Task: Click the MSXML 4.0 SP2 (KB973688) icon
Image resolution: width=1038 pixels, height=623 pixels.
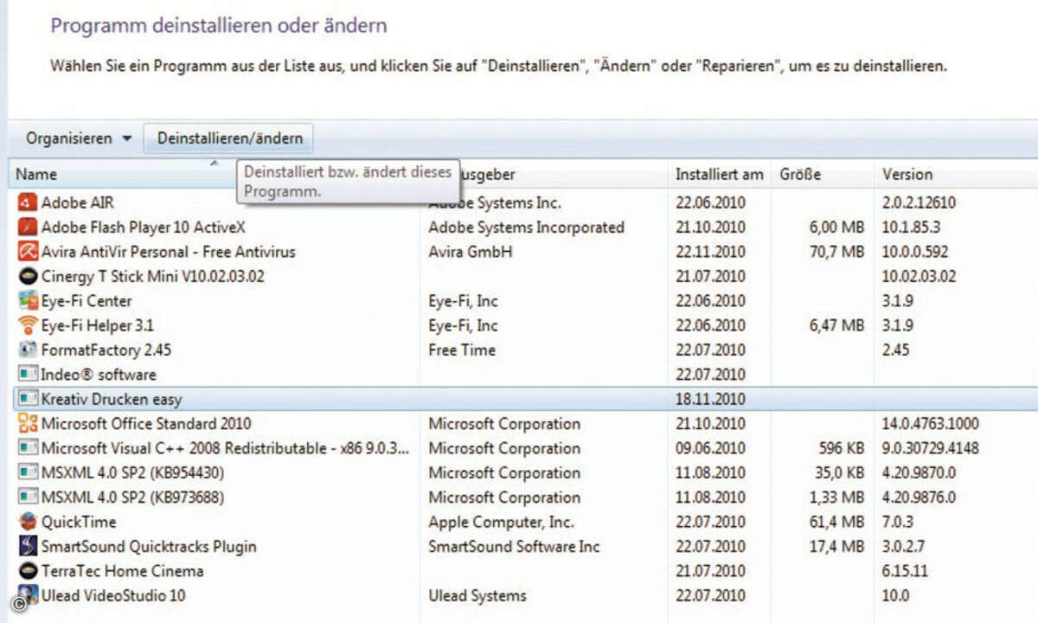Action: tap(27, 497)
